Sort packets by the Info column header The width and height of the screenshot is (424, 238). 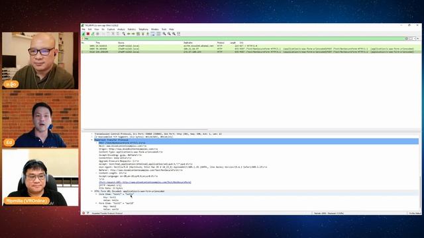241,42
